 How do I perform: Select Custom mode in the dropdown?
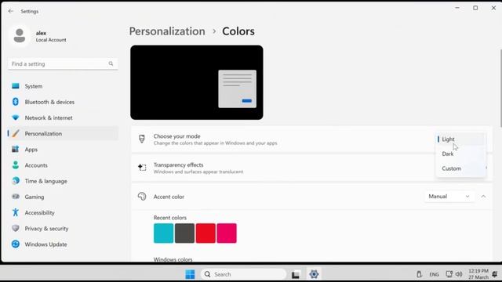(460, 168)
